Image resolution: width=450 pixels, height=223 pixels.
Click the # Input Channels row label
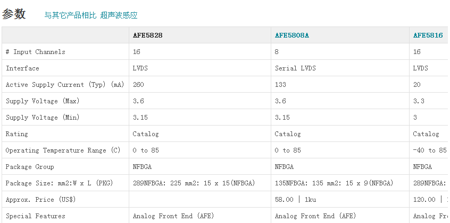(36, 52)
